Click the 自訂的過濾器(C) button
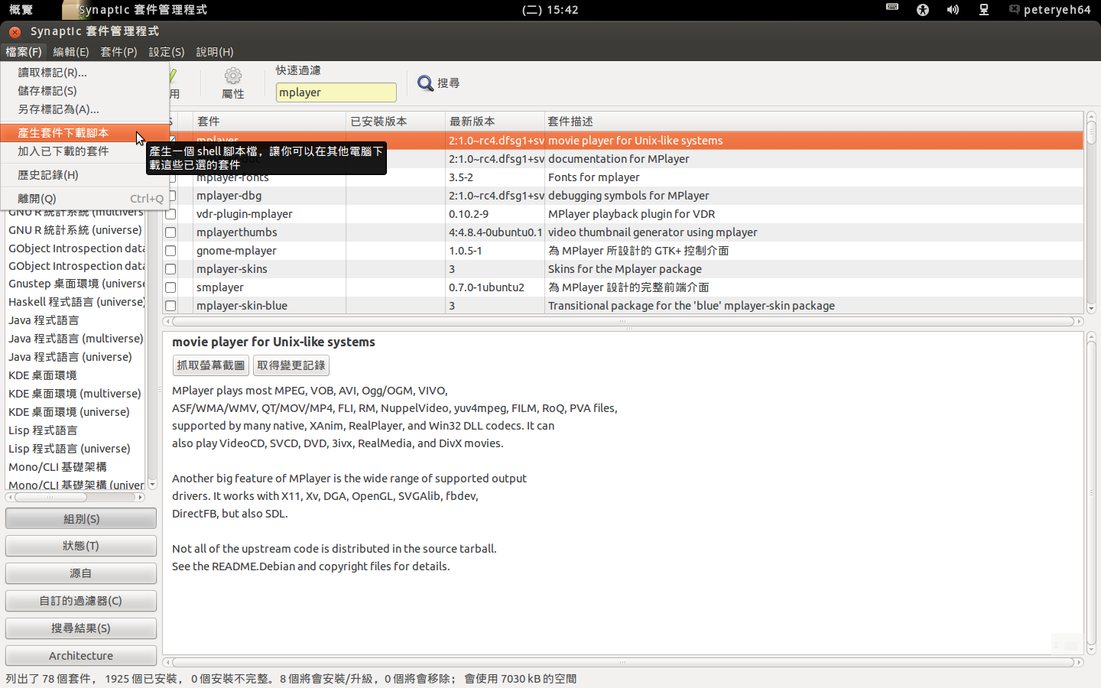This screenshot has height=688, width=1101. click(81, 601)
